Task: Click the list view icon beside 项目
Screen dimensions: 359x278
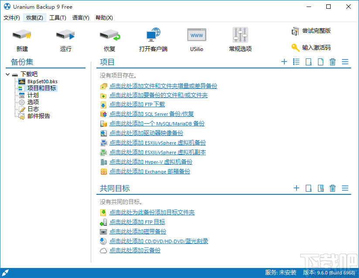Action: (296, 62)
